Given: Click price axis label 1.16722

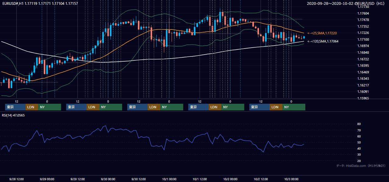Looking at the screenshot, I should pyautogui.click(x=363, y=59).
